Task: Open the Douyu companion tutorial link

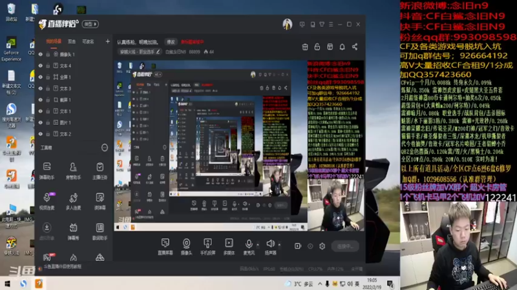Action: tap(62, 267)
